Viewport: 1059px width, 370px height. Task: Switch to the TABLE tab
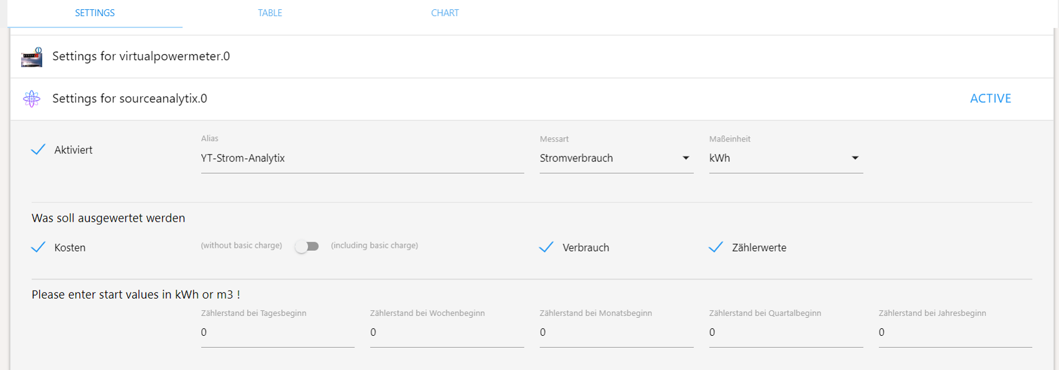(x=270, y=13)
